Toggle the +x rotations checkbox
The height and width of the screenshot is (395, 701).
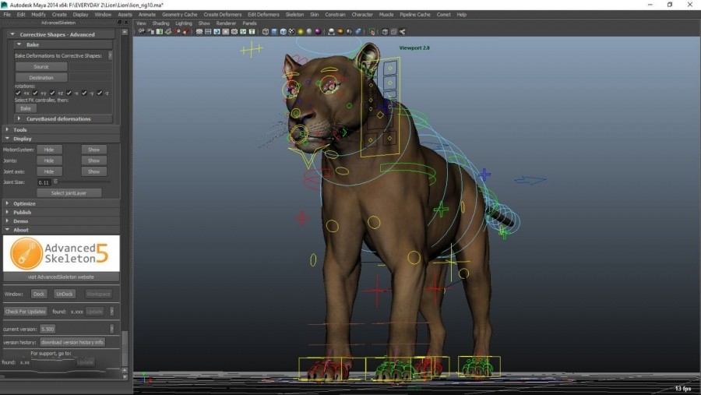pyautogui.click(x=18, y=93)
